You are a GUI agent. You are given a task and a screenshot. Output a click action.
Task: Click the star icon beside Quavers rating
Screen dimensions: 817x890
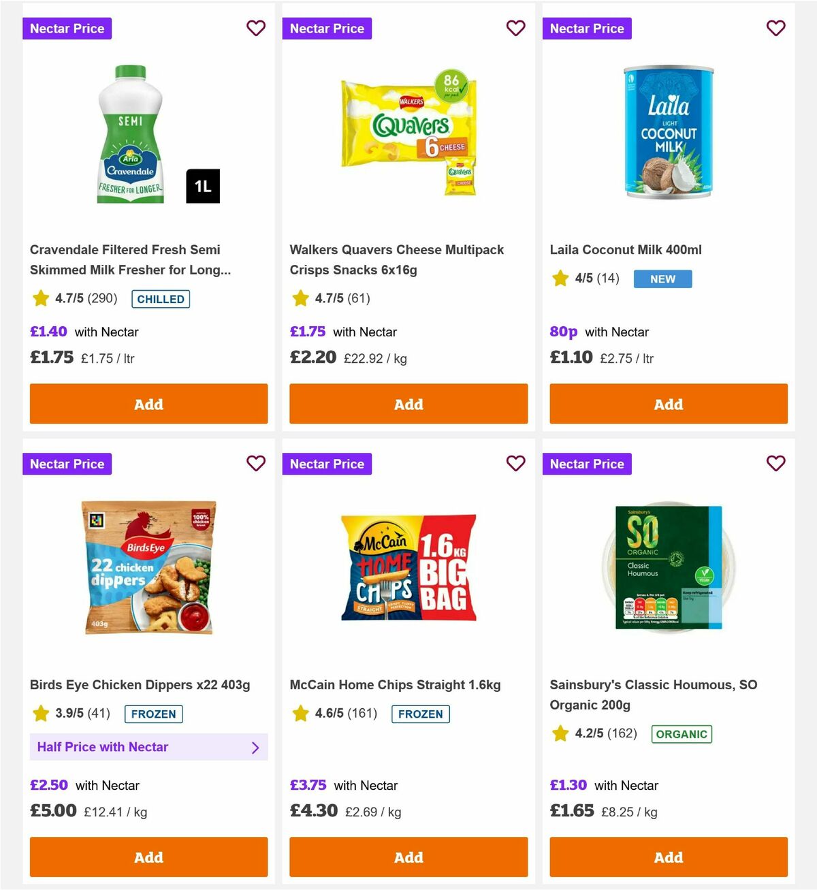(300, 298)
